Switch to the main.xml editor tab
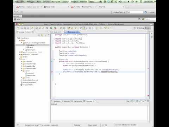The height and width of the screenshot is (127, 169). pos(57,32)
